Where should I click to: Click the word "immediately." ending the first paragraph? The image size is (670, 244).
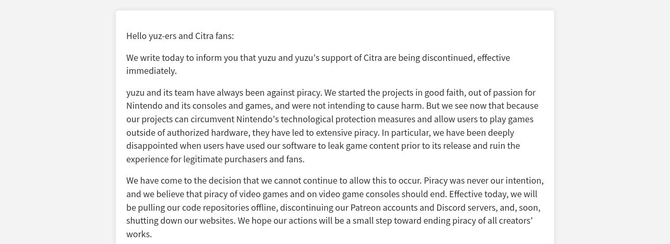click(x=151, y=71)
